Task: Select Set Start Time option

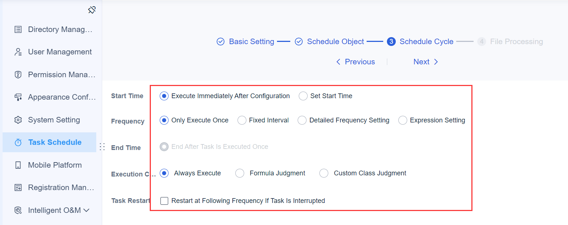Action: click(303, 96)
